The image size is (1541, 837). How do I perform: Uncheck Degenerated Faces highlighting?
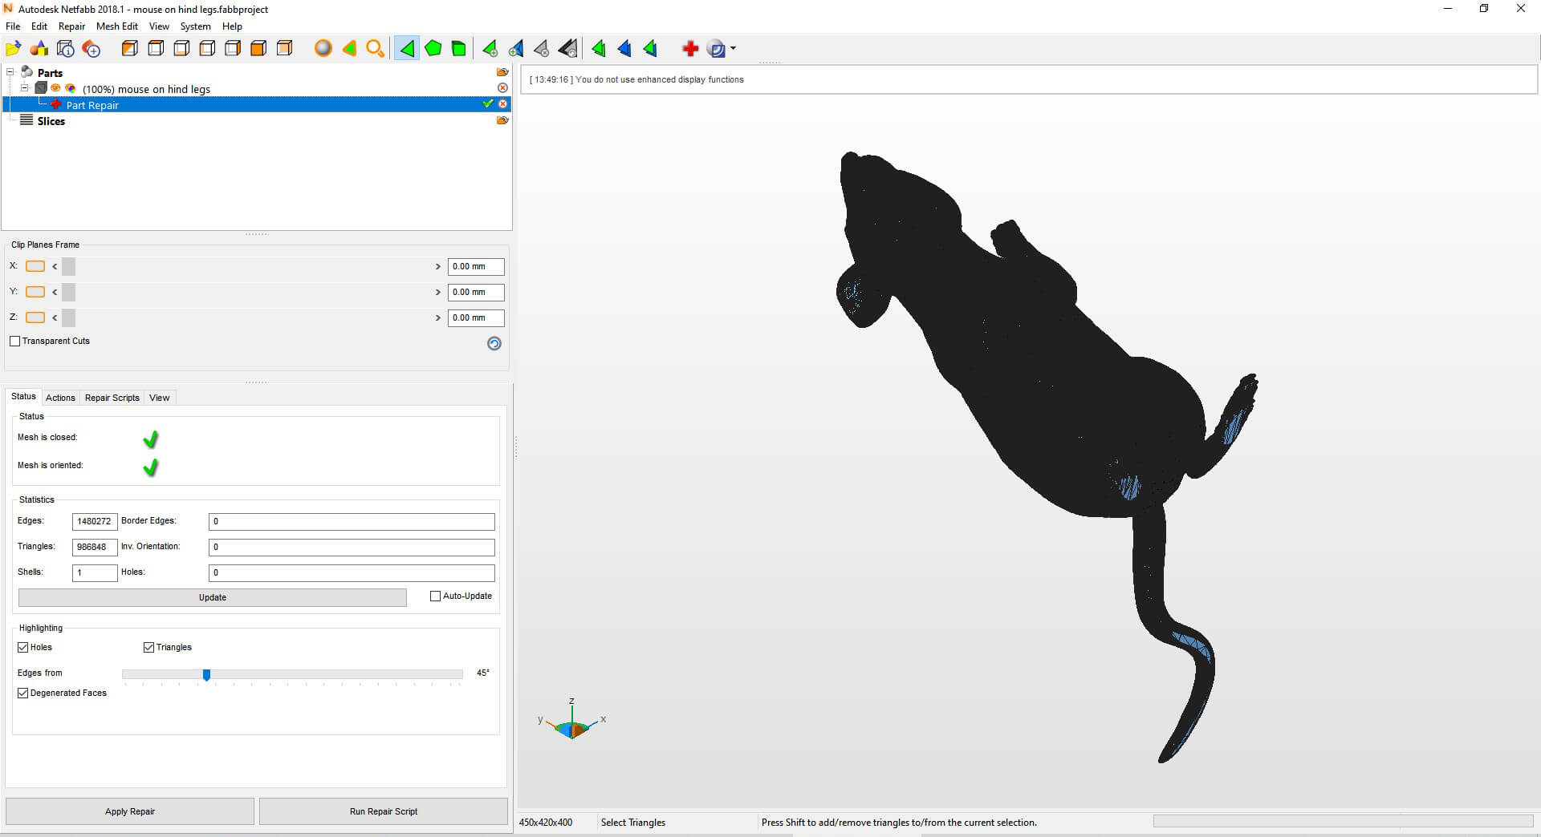pyautogui.click(x=23, y=693)
